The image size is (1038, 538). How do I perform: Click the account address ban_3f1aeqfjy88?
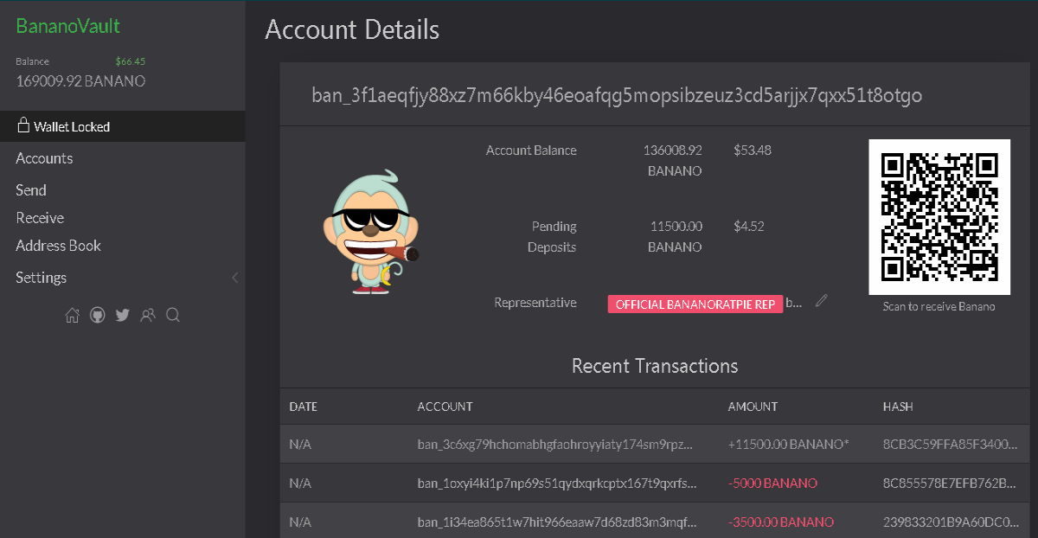coord(617,95)
